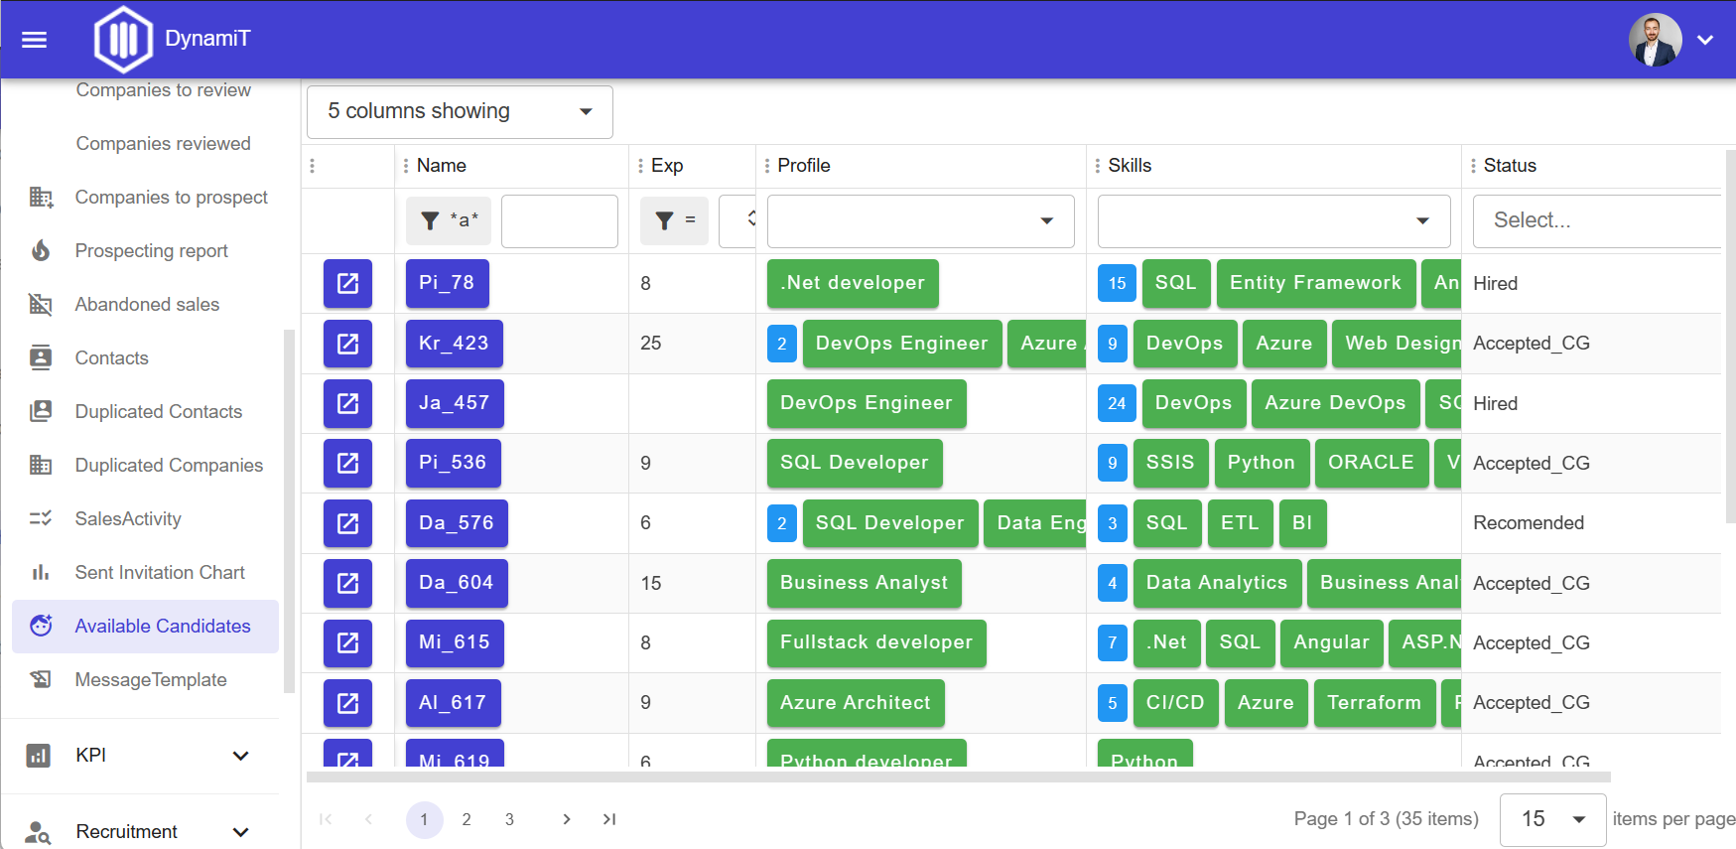
Task: Go to the last page arrow icon
Action: point(609,819)
